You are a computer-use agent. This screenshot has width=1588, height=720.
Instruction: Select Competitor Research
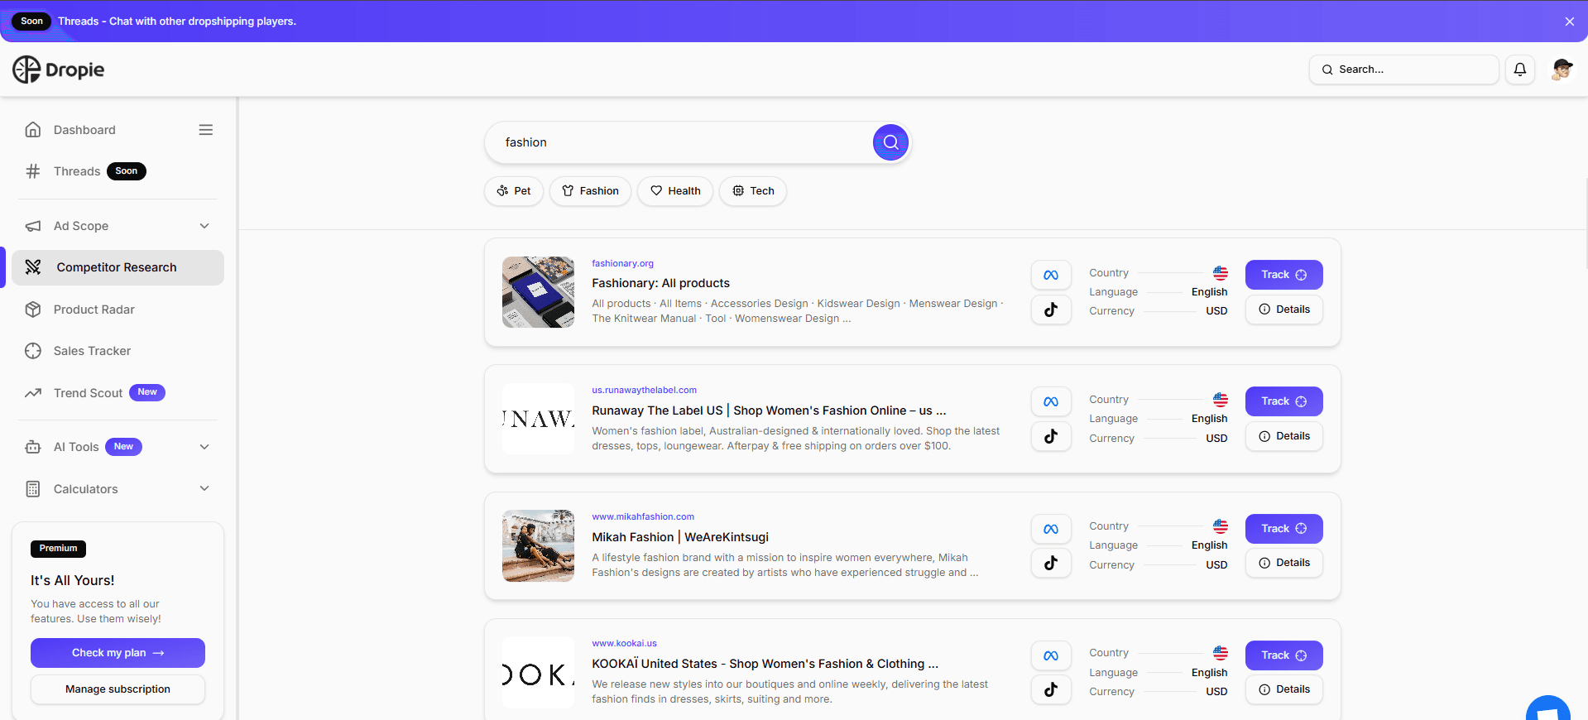pos(118,267)
